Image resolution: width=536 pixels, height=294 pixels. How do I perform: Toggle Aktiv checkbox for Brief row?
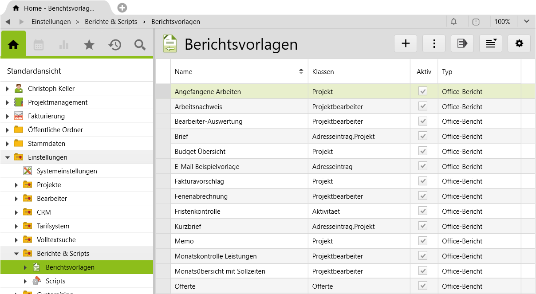tap(423, 136)
